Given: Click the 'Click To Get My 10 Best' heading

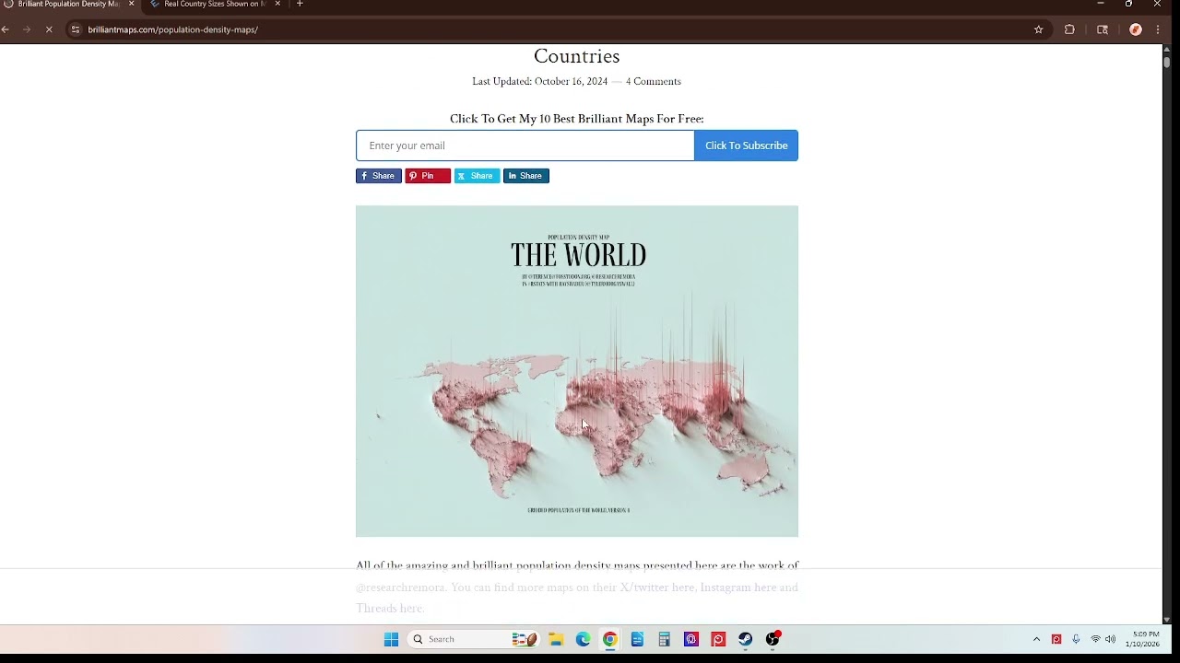Looking at the screenshot, I should click(x=577, y=119).
